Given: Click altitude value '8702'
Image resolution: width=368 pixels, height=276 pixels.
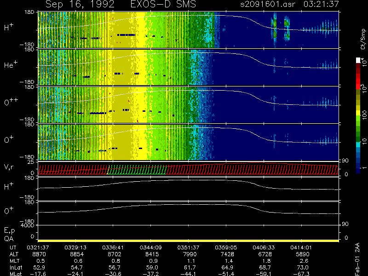Looking at the screenshot, I should click(x=114, y=254).
